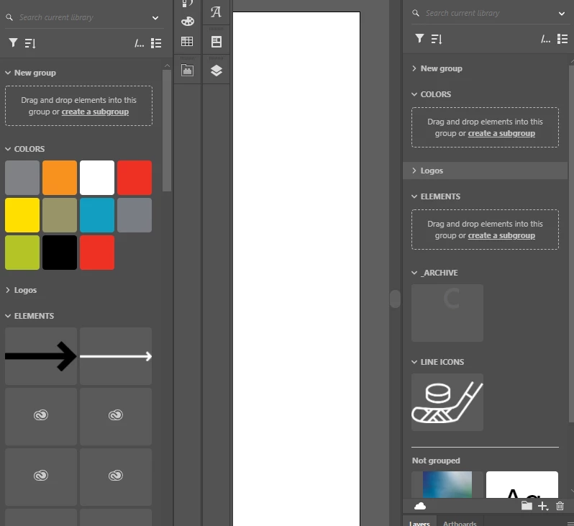
Task: Click 'create a subgroup' link in left New group
Action: (x=95, y=112)
